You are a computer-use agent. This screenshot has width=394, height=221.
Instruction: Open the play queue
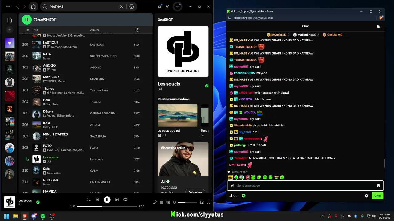click(x=161, y=202)
